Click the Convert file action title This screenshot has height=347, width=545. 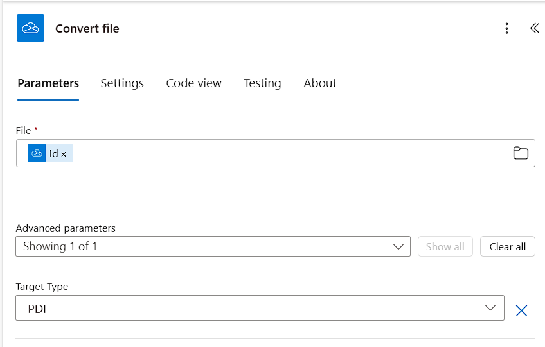point(87,29)
